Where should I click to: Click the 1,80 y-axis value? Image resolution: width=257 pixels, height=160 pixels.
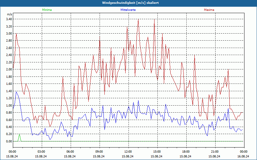tap(9, 76)
